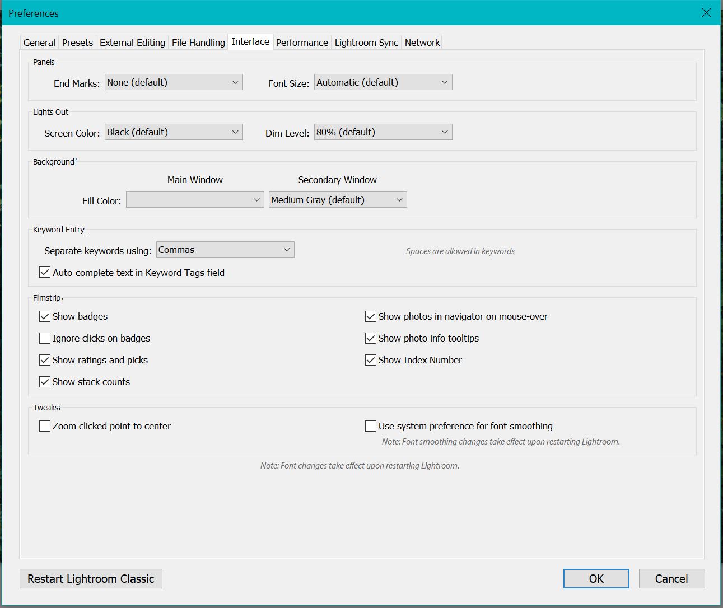723x608 pixels.
Task: Open the Lightroom Sync tab
Action: [x=366, y=42]
